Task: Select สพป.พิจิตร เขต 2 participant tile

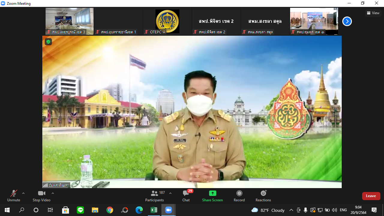Action: pos(216,21)
